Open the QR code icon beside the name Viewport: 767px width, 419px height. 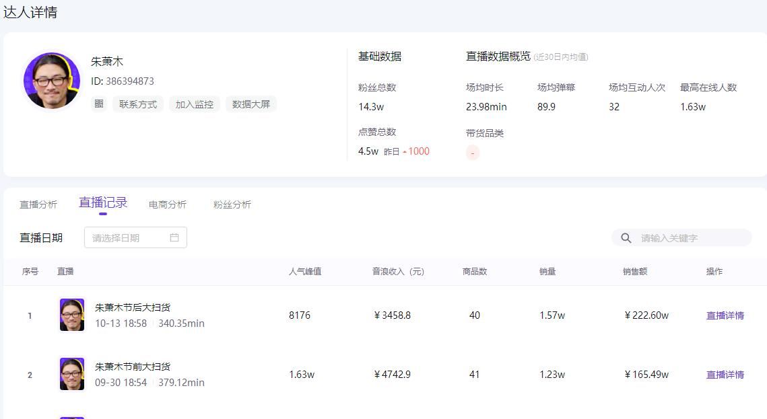tap(98, 104)
